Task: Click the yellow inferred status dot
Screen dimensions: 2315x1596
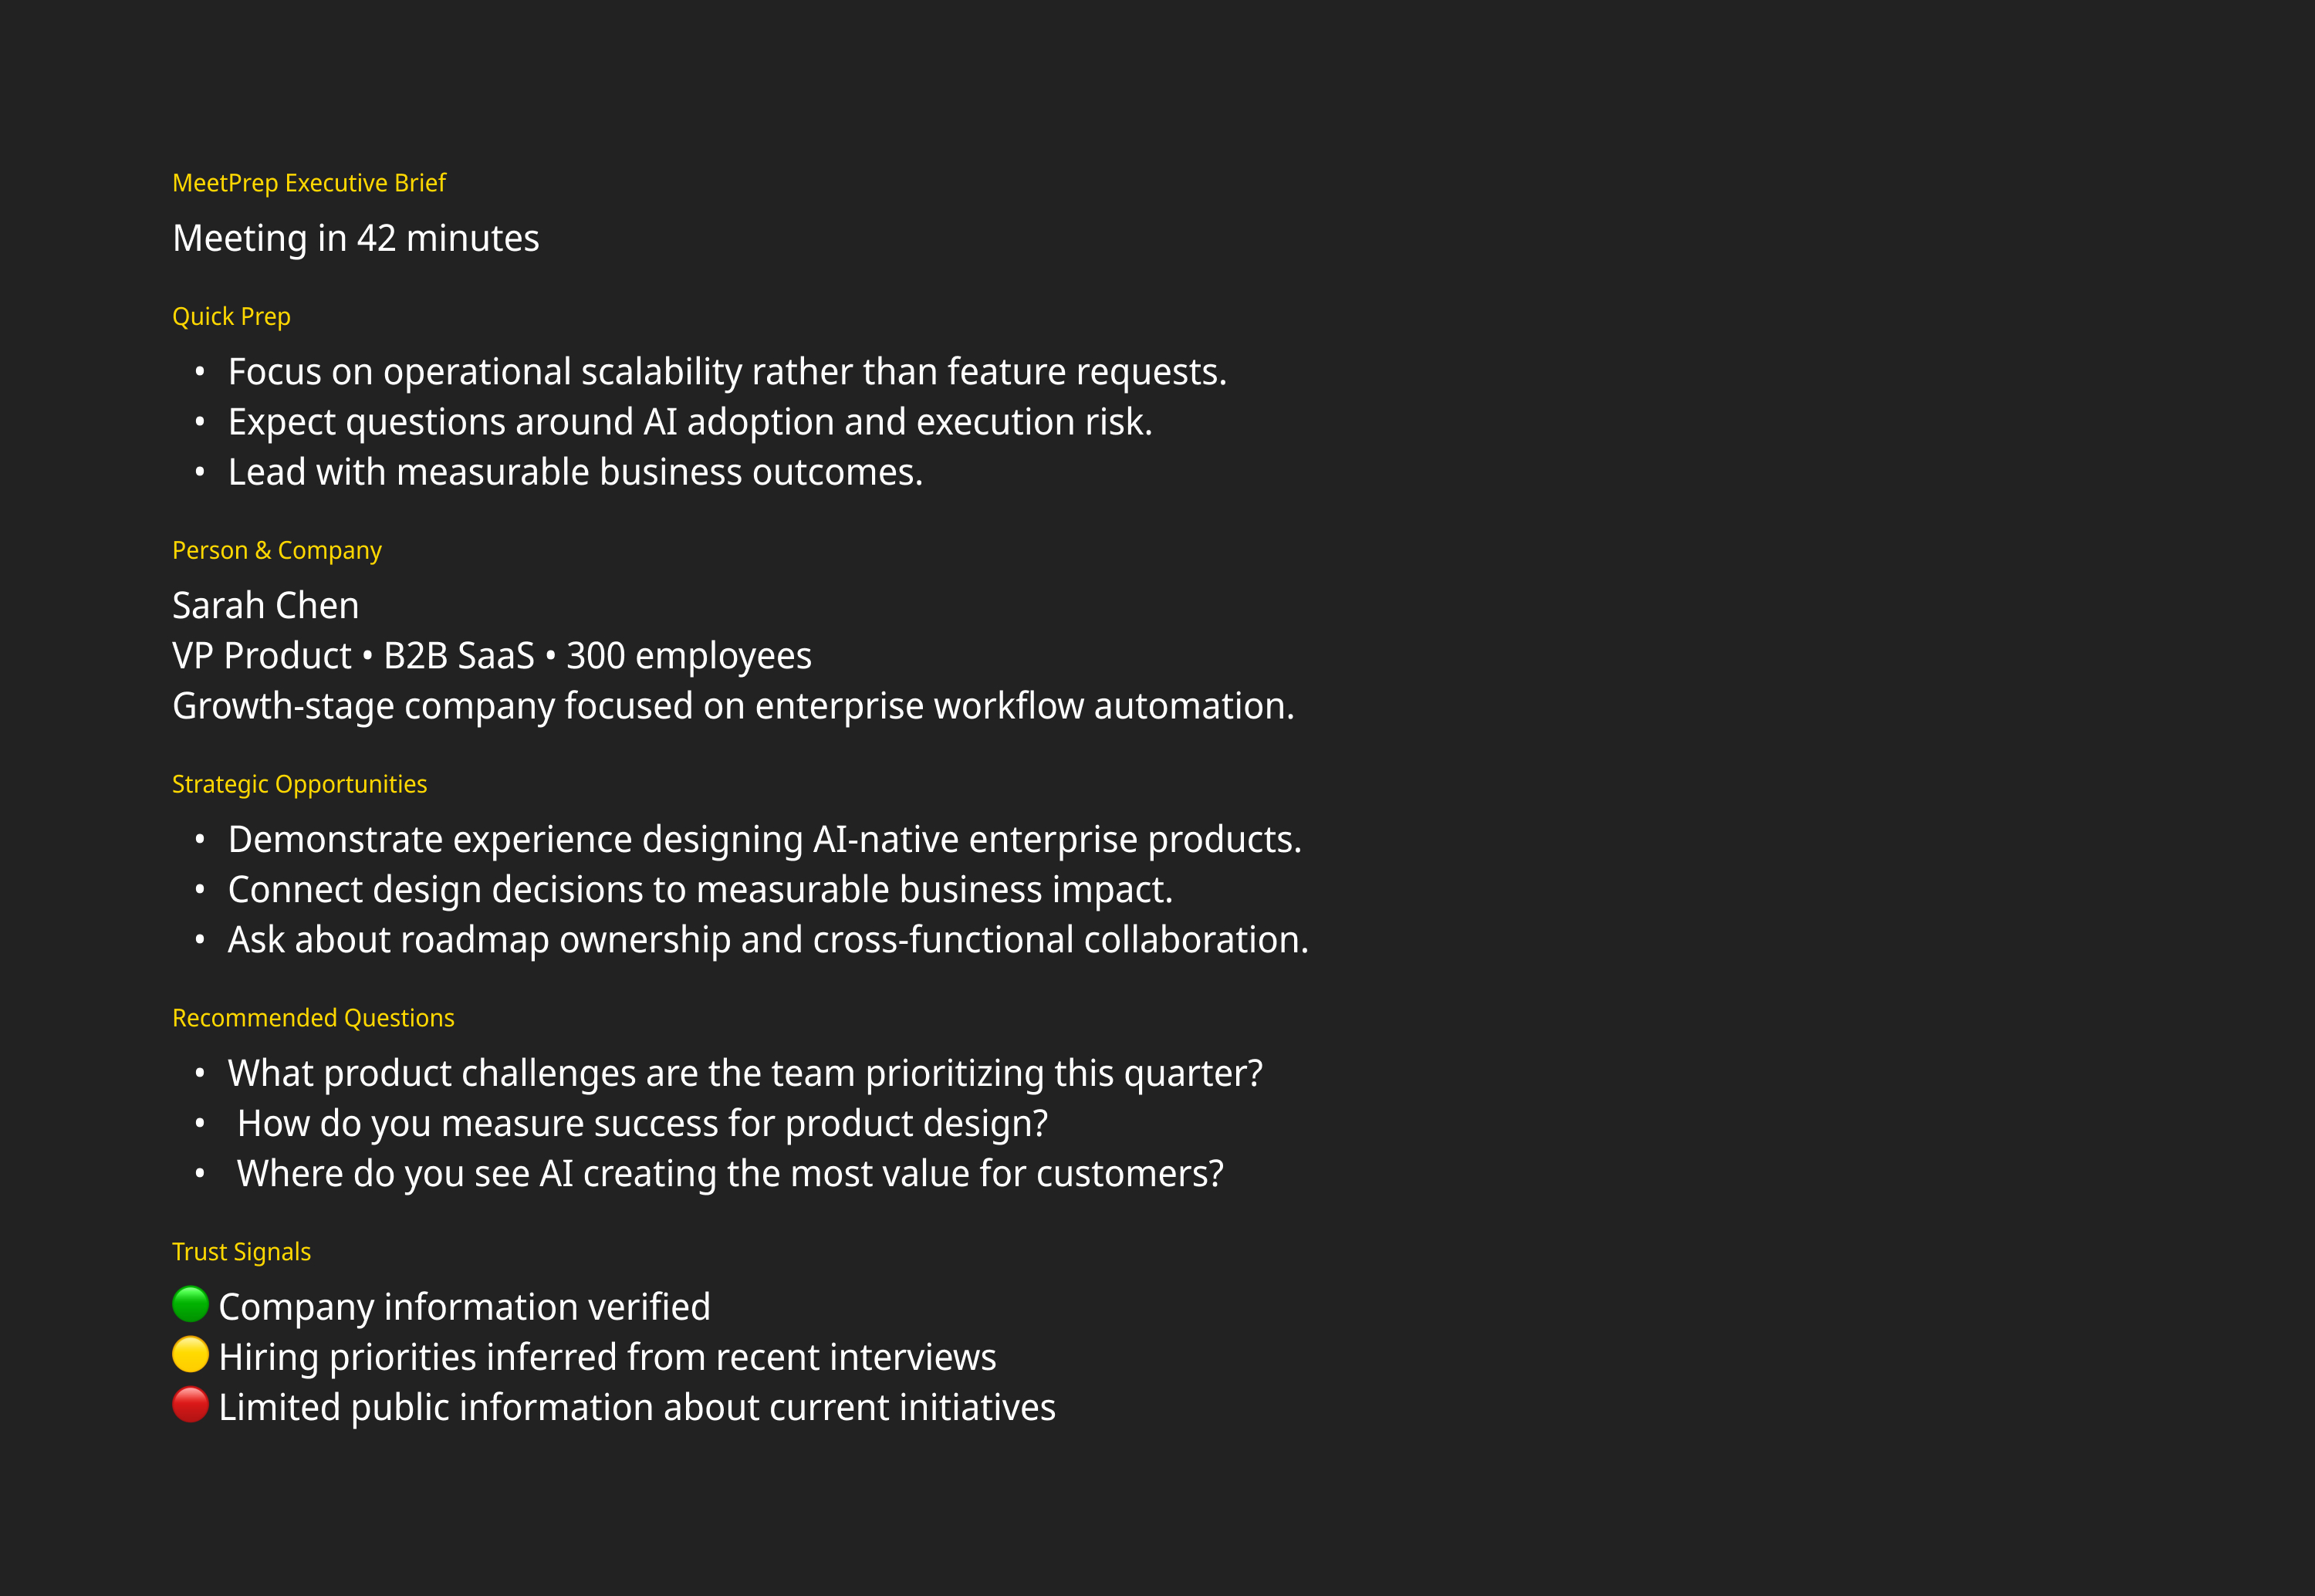Action: pyautogui.click(x=190, y=1354)
